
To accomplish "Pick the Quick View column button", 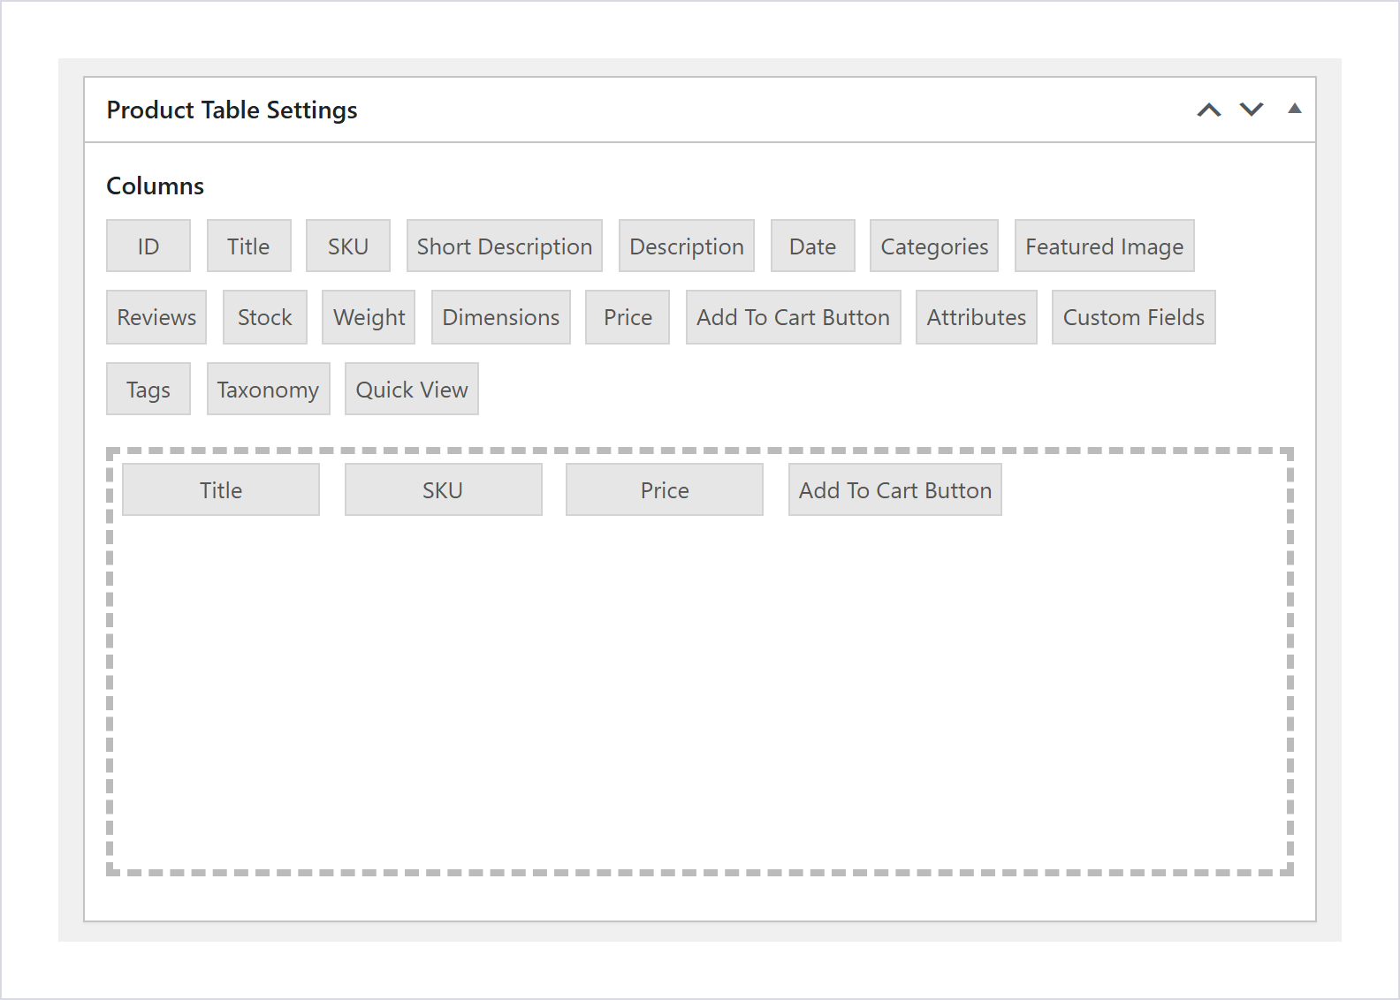I will click(x=412, y=389).
